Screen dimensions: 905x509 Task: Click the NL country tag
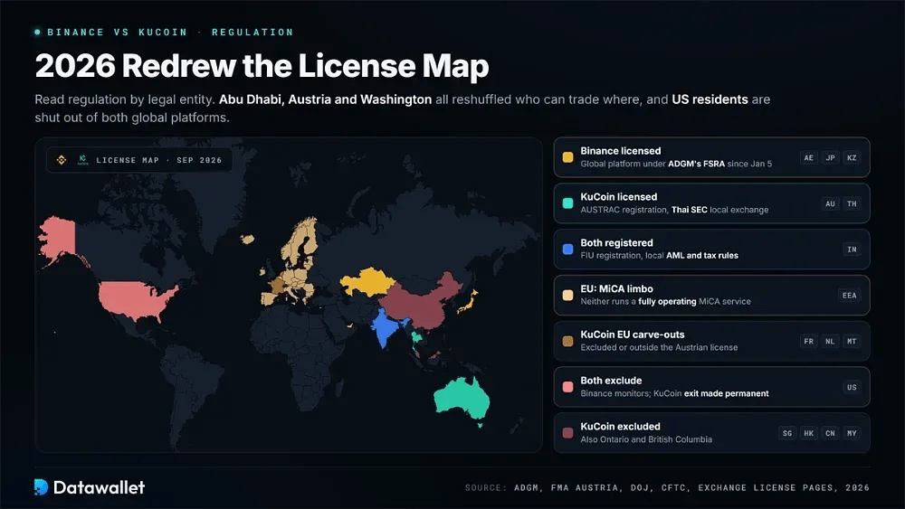[x=830, y=341]
